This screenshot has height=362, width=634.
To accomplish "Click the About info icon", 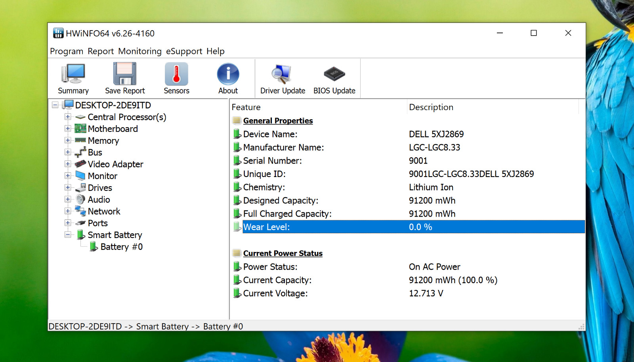I will pyautogui.click(x=228, y=74).
